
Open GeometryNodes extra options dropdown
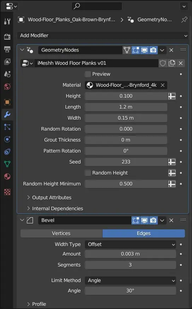pos(162,50)
